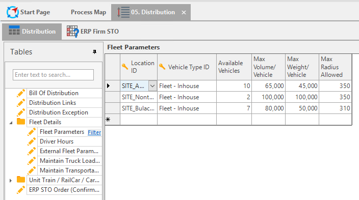
Task: Click the Filter link next to Fleet Parameters
Action: pyautogui.click(x=94, y=132)
